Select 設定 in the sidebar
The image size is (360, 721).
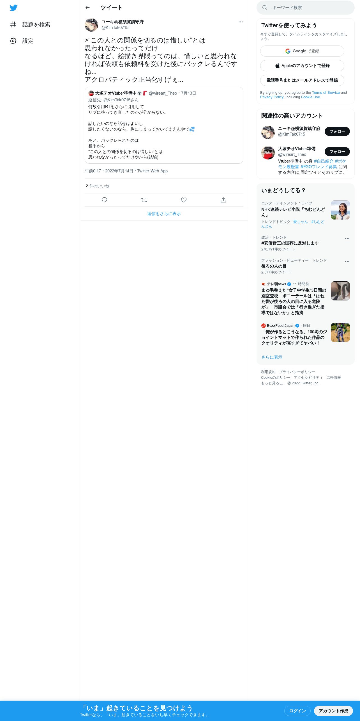(x=28, y=41)
